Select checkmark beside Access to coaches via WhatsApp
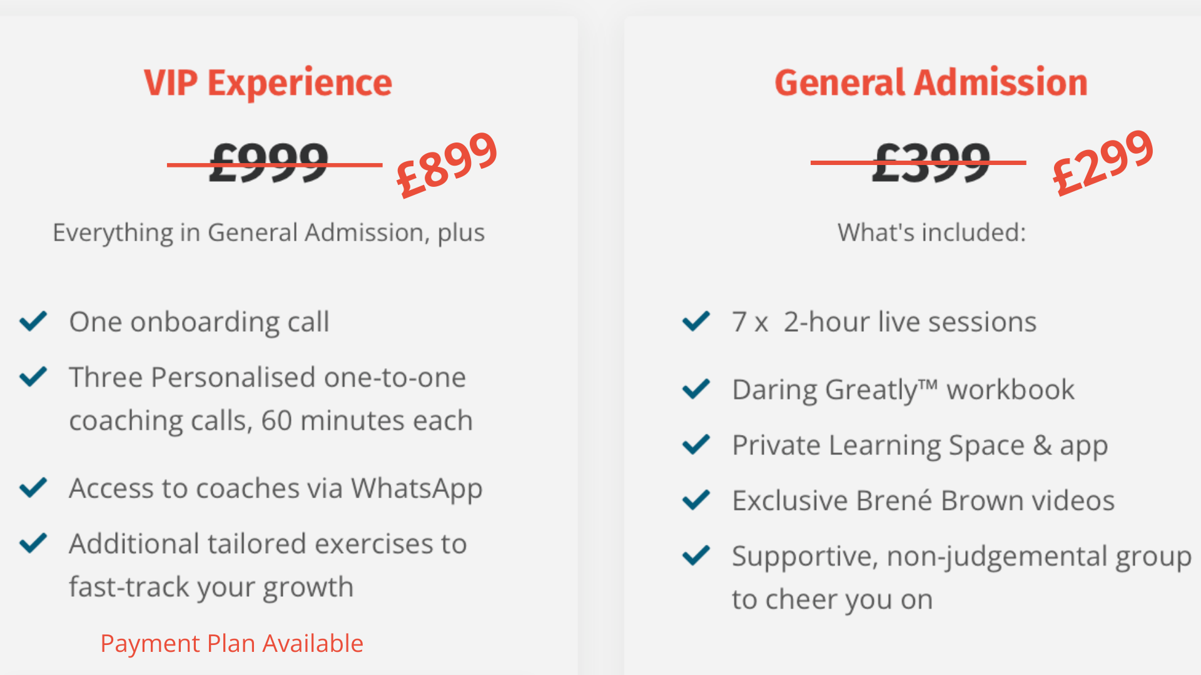The height and width of the screenshot is (675, 1201). pyautogui.click(x=33, y=487)
